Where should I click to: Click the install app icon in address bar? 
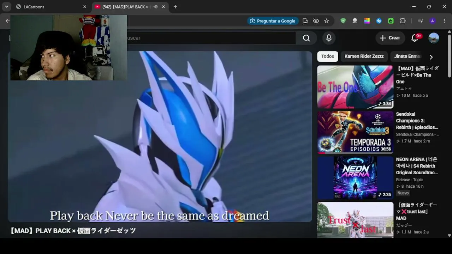[x=305, y=21]
